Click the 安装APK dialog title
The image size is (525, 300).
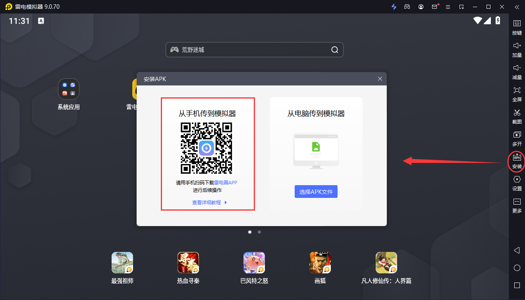155,79
